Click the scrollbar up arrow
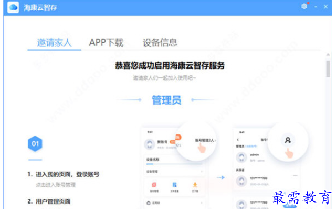This screenshot has height=214, width=336. tap(328, 55)
